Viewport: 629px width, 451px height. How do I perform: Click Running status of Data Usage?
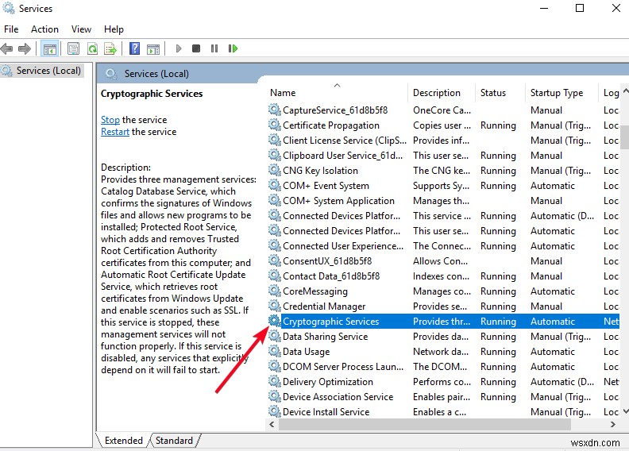[498, 352]
